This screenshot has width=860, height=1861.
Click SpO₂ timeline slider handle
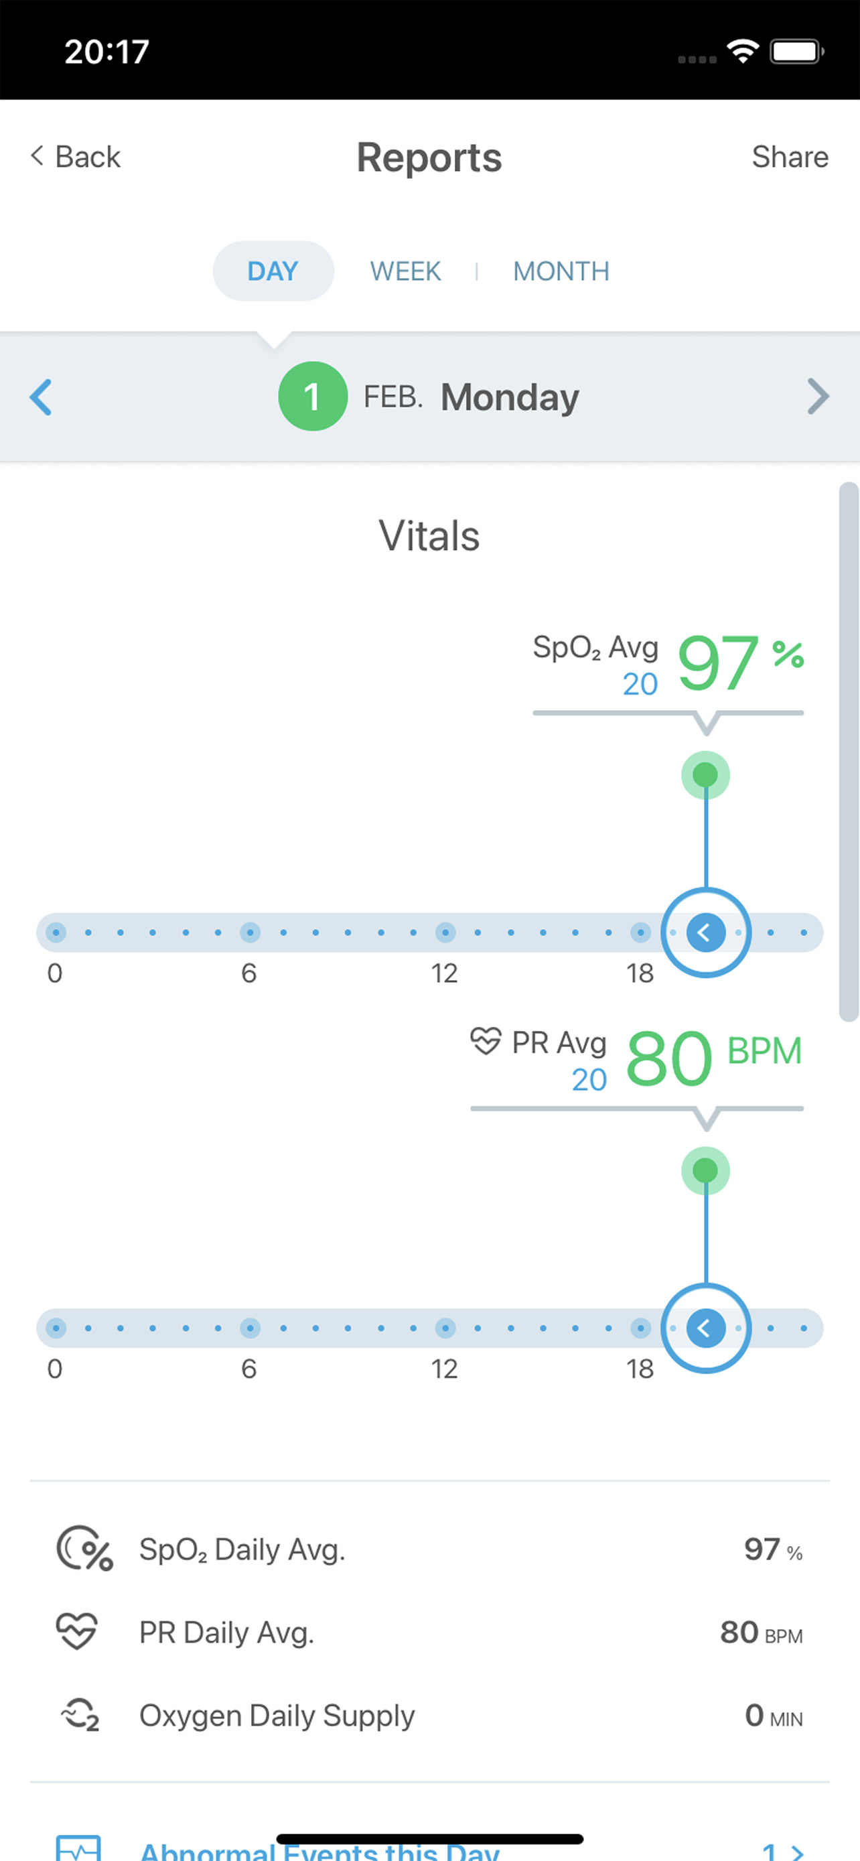pyautogui.click(x=705, y=932)
